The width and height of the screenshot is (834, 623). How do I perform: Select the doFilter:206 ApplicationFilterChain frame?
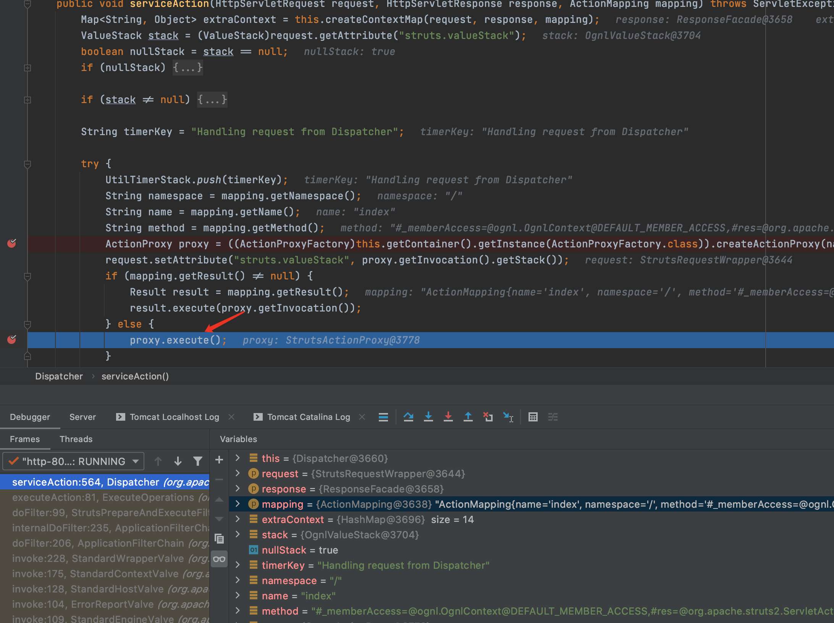105,543
